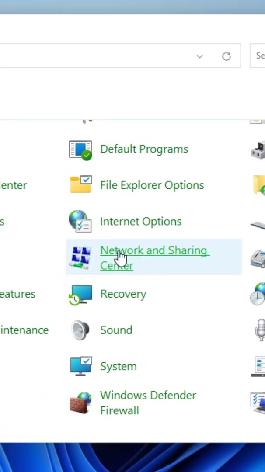Open the Default Programs link
265x472 pixels.
pos(144,149)
